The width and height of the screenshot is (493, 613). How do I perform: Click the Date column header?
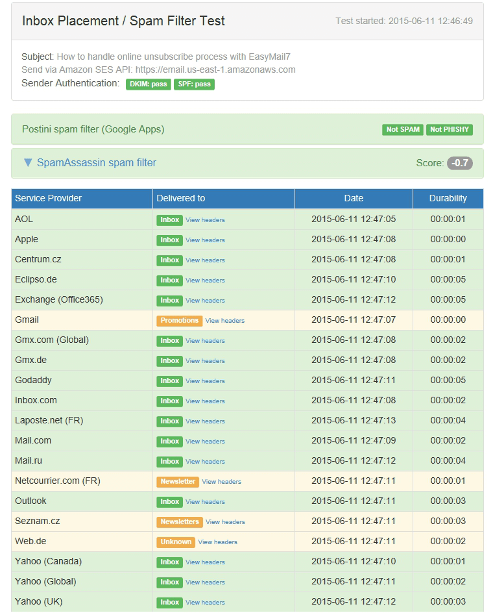pos(354,199)
